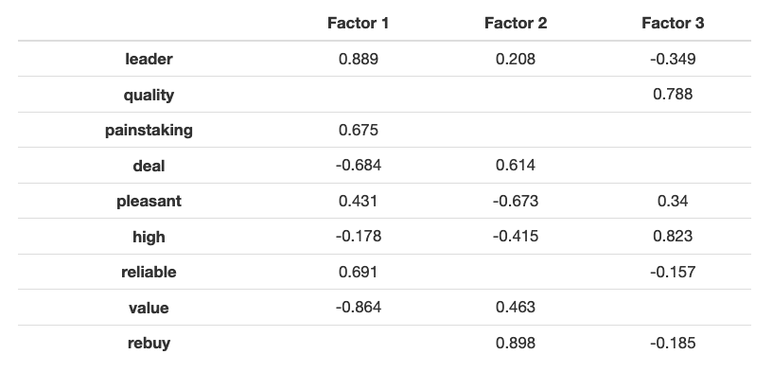Click the 0.823 high loading cell

pos(673,237)
